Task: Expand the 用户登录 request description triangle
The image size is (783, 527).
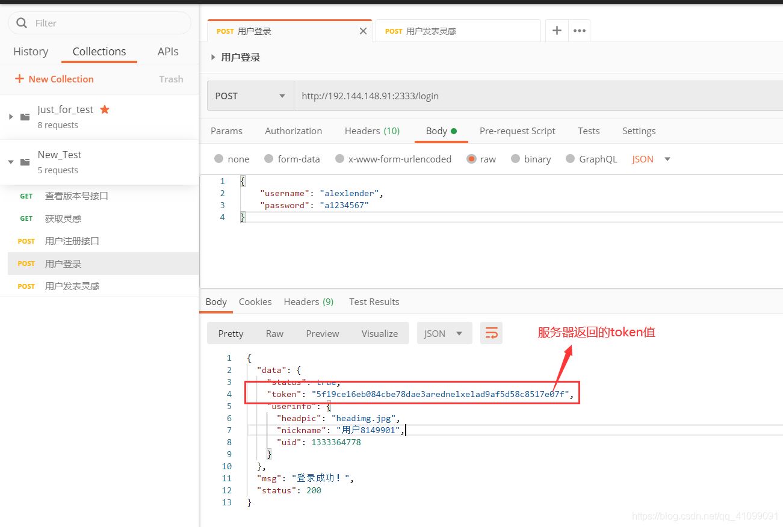Action: point(212,57)
